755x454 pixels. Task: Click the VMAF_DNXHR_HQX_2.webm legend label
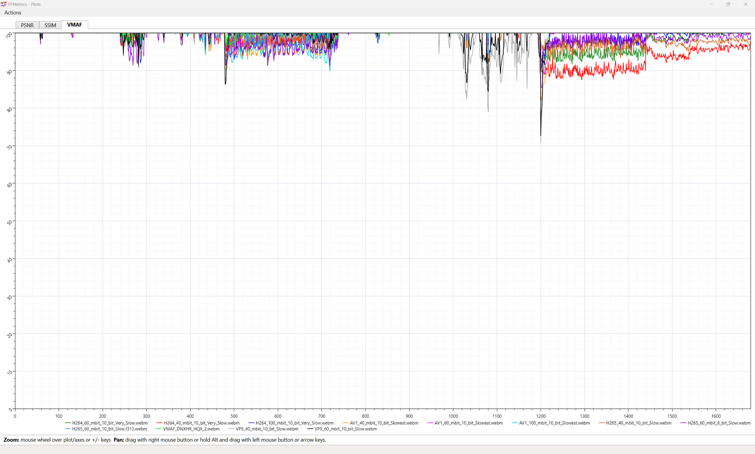point(191,429)
